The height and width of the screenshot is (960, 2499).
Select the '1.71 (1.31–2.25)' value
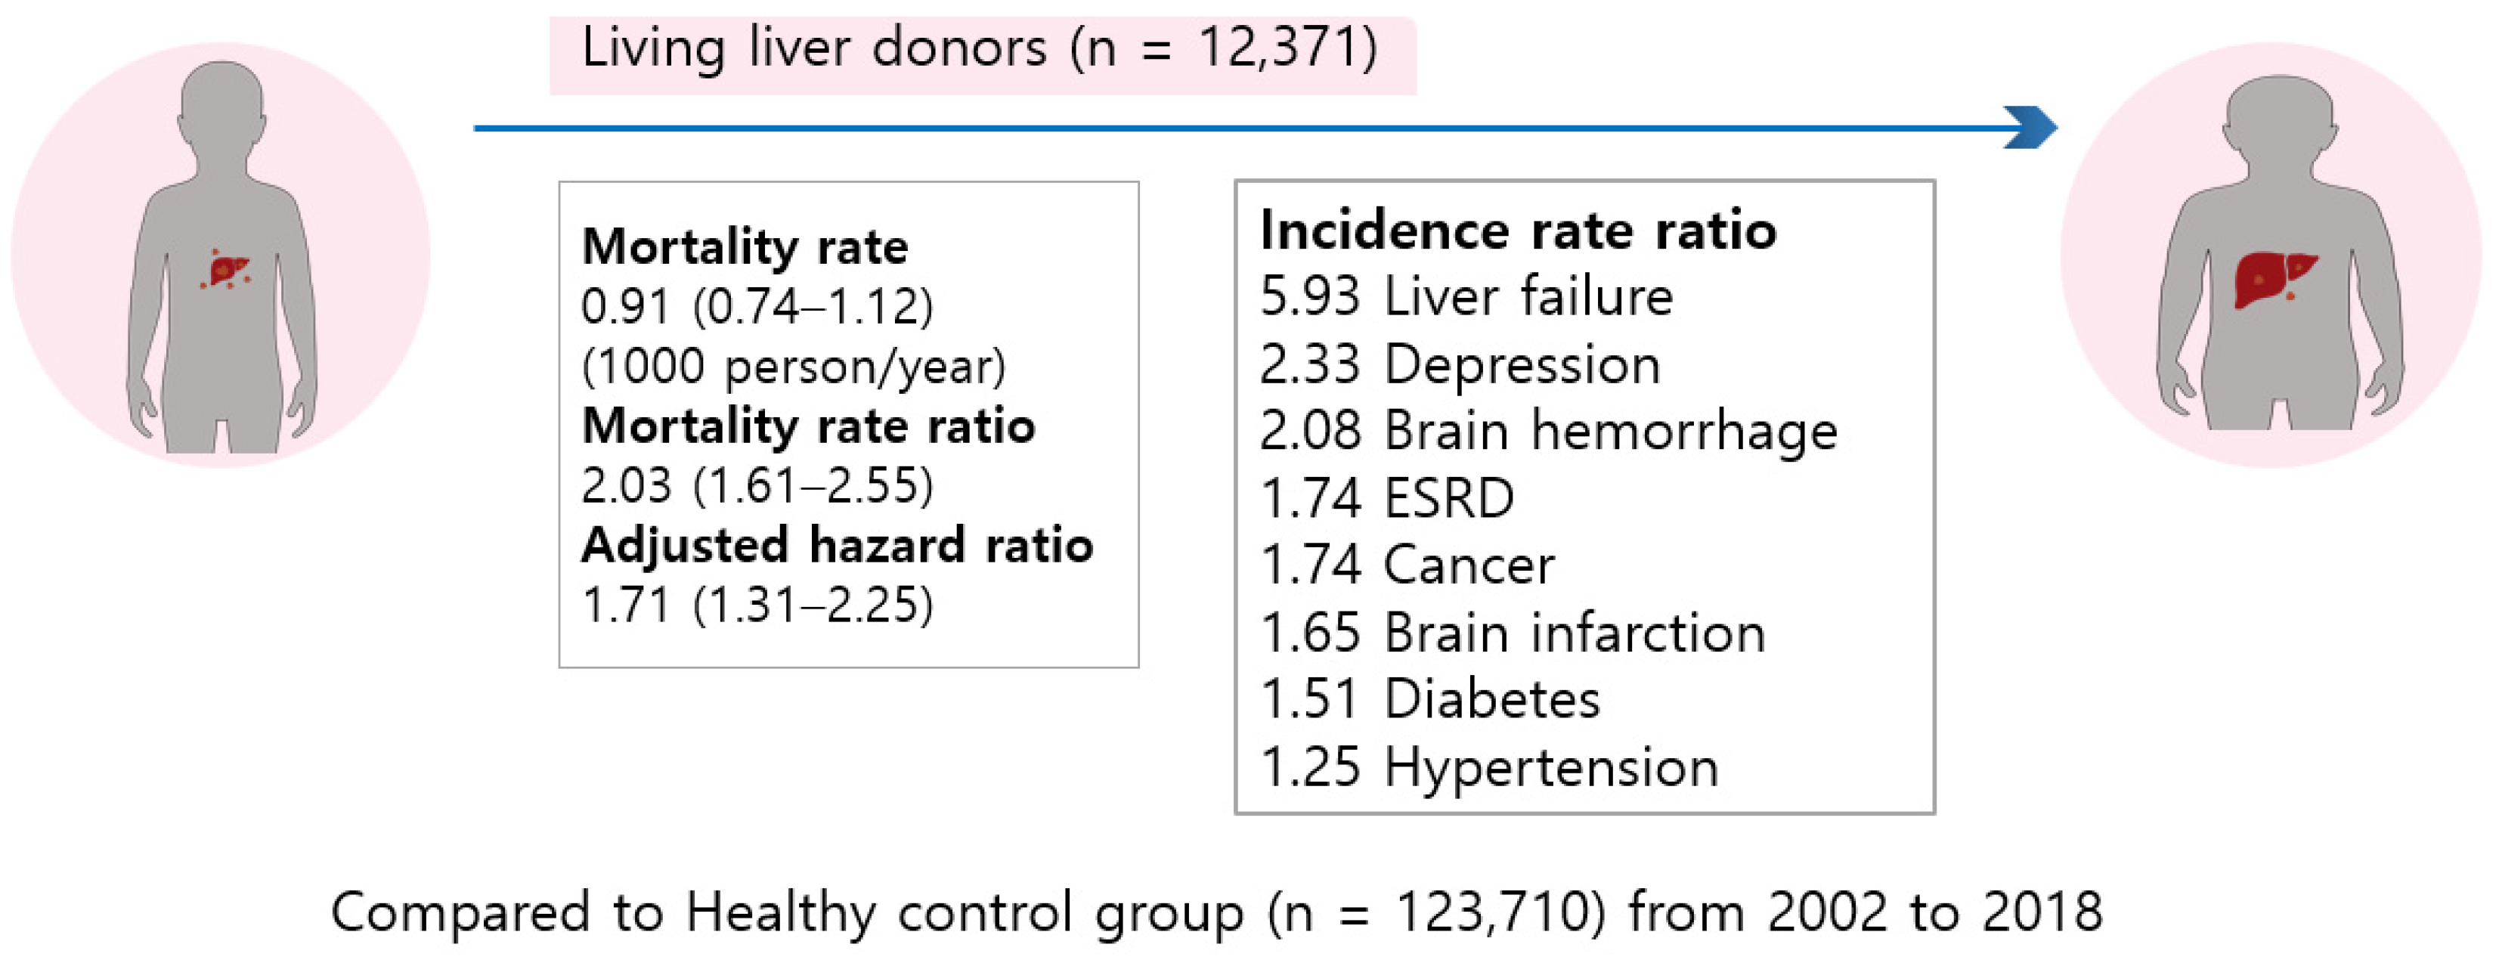click(757, 605)
